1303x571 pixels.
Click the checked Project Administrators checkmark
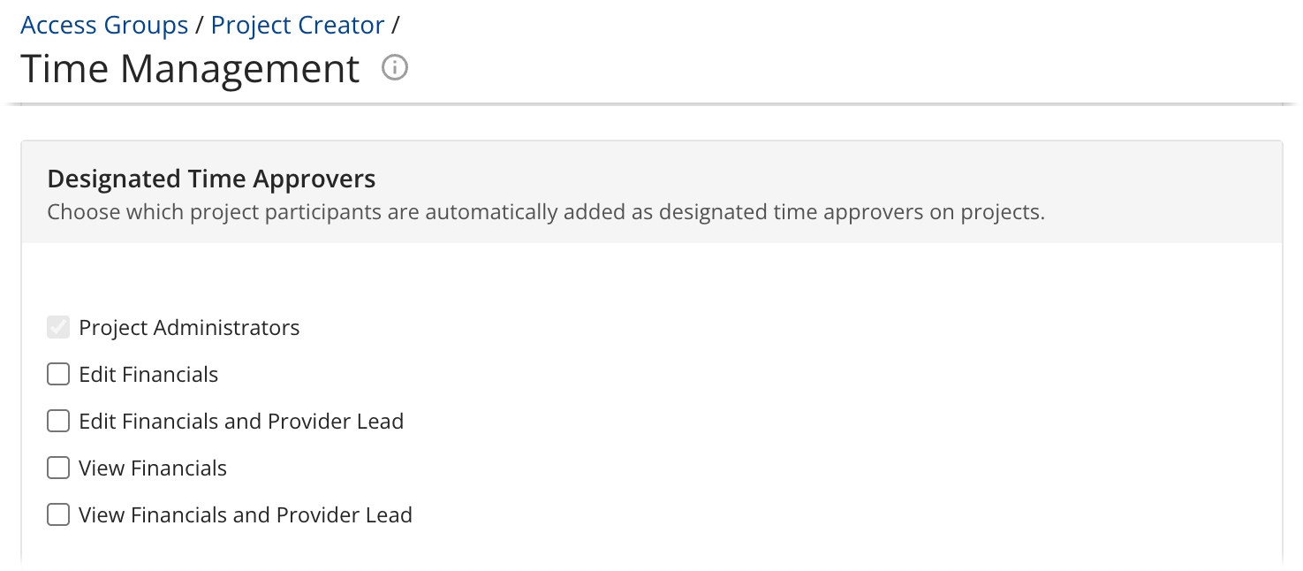57,327
